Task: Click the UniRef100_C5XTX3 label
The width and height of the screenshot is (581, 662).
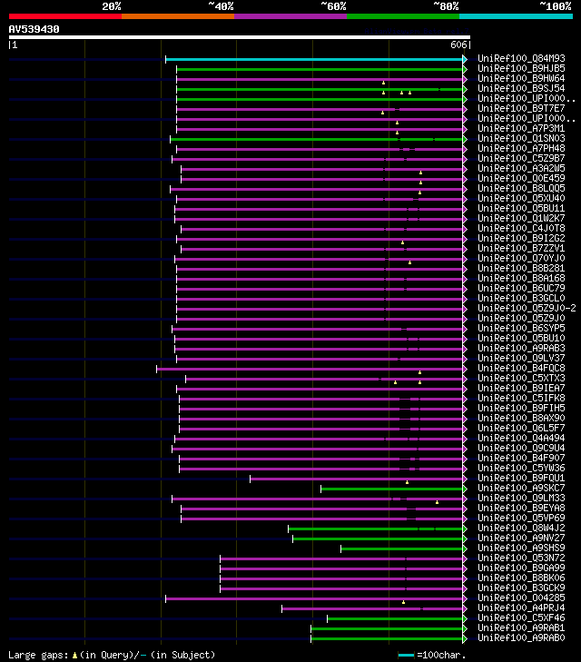Action: (x=521, y=379)
